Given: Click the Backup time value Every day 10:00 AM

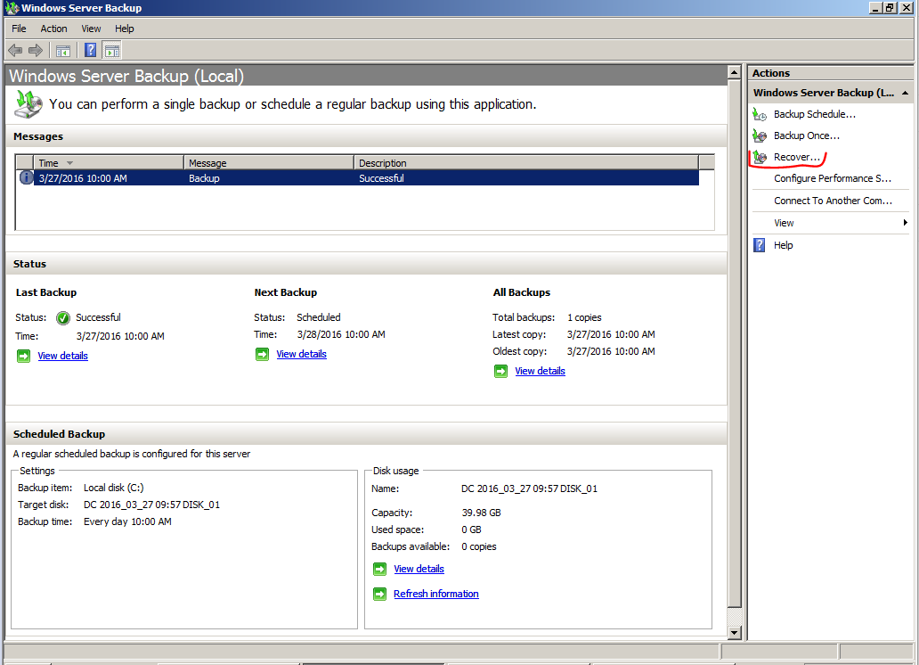Looking at the screenshot, I should [x=127, y=521].
